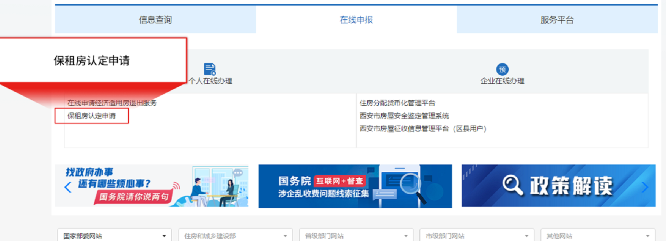Visit 西安市房屋安全鉴定管理系统 link
The width and height of the screenshot is (666, 241).
pyautogui.click(x=404, y=116)
